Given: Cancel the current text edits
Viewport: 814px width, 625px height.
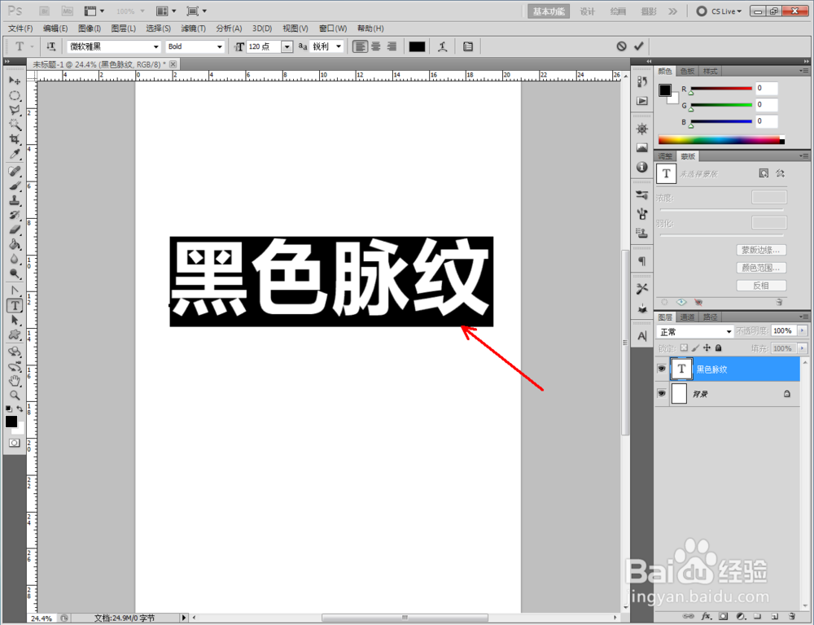Looking at the screenshot, I should coord(621,46).
